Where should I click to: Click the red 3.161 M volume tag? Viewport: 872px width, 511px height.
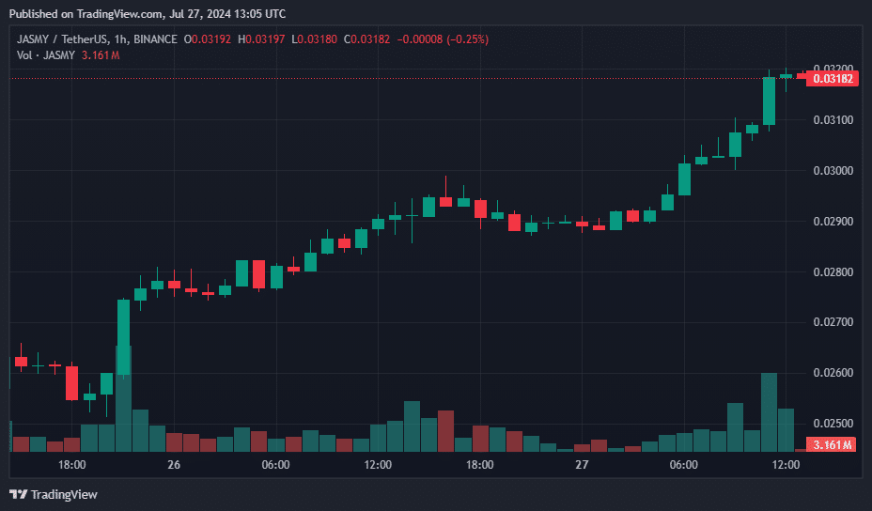pyautogui.click(x=832, y=444)
